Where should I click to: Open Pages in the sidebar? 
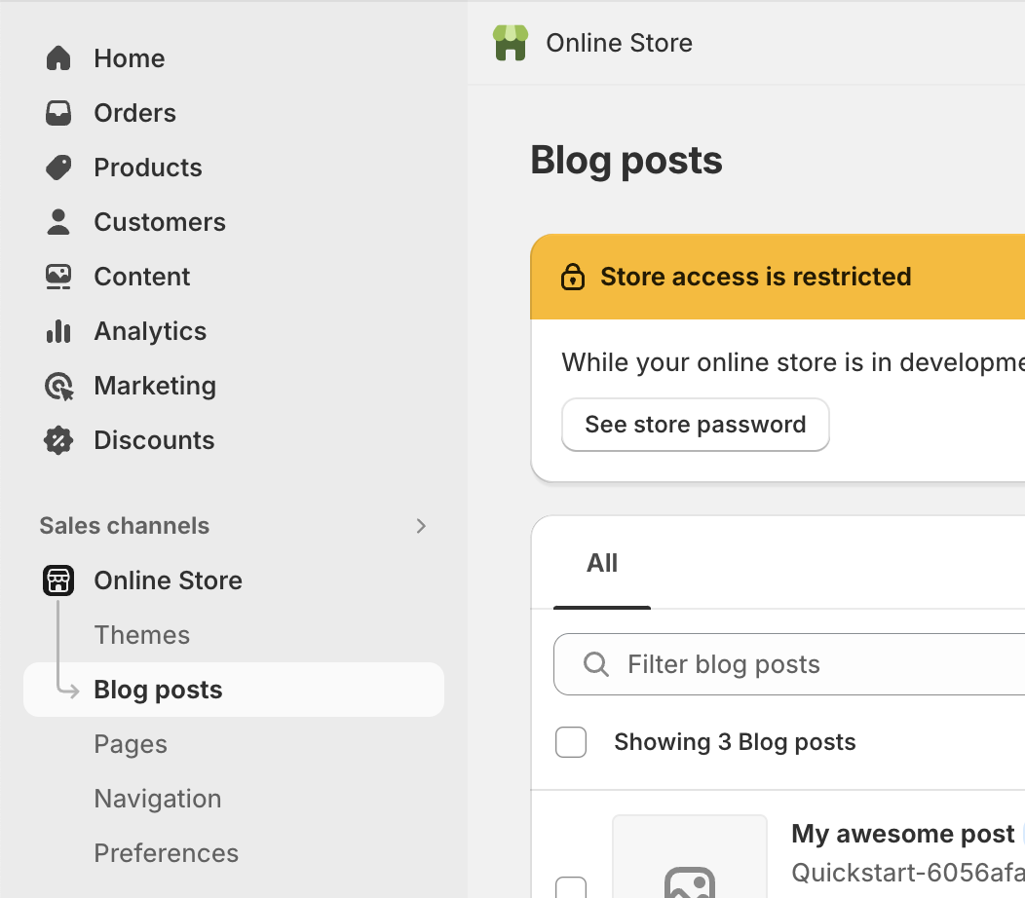(x=131, y=744)
